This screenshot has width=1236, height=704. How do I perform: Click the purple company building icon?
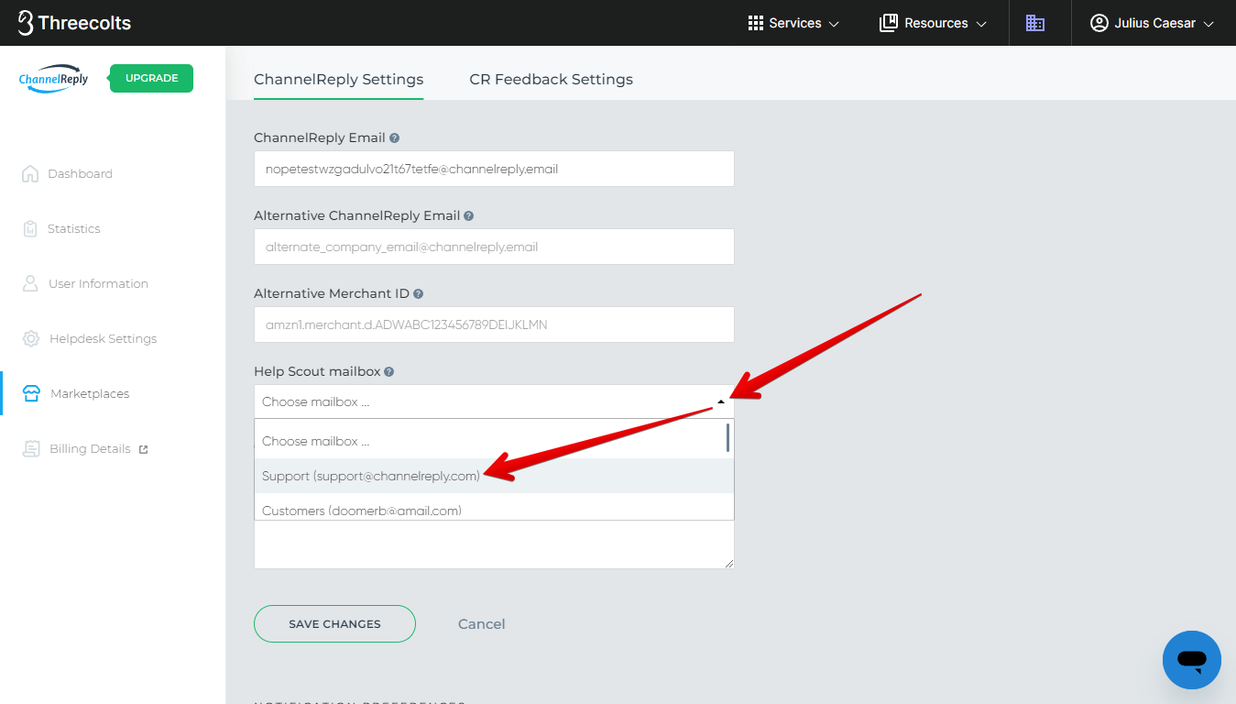click(x=1035, y=23)
